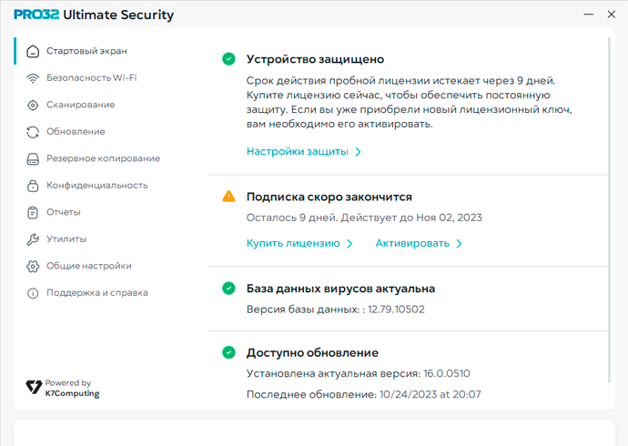Click the chevron after Активировать
The width and height of the screenshot is (628, 446).
460,244
